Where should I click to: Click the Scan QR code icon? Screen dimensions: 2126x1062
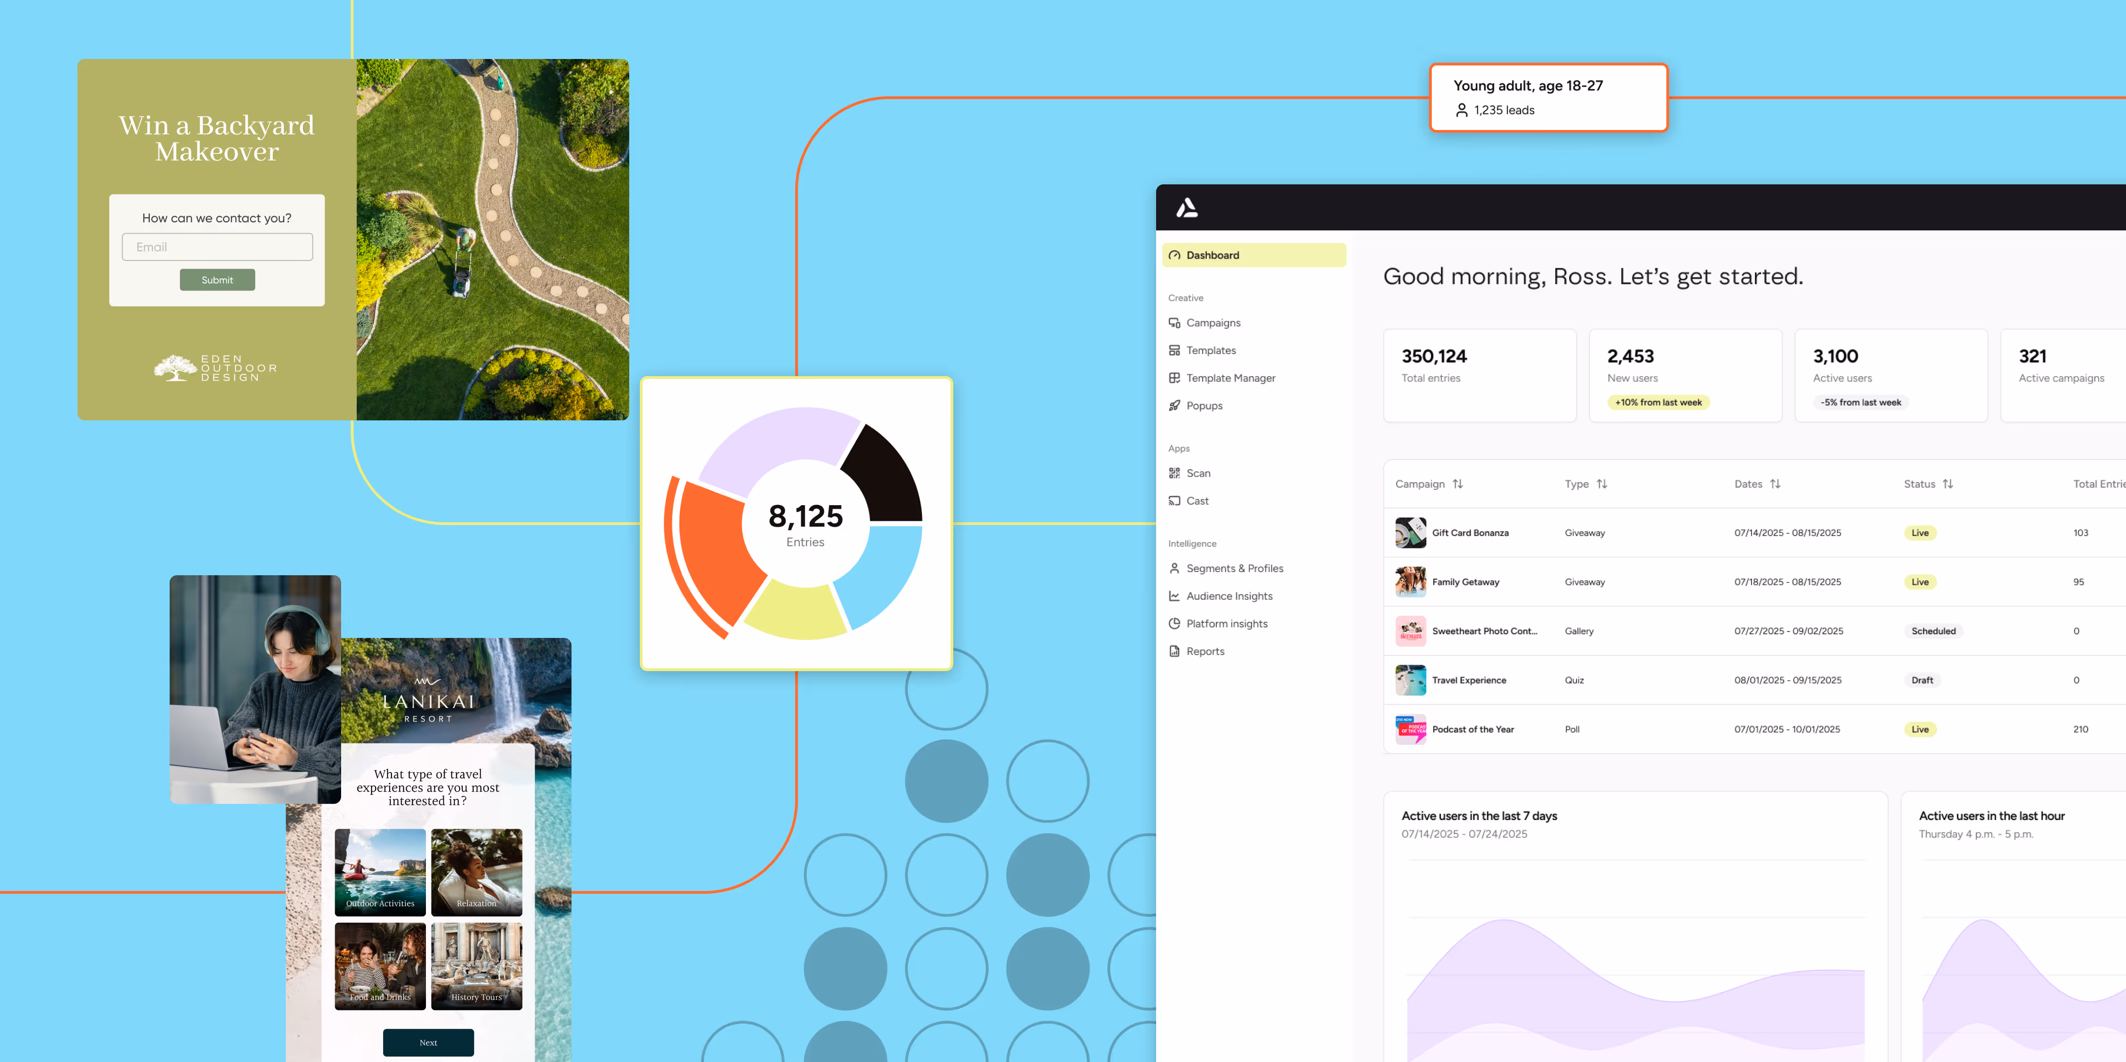pos(1175,473)
